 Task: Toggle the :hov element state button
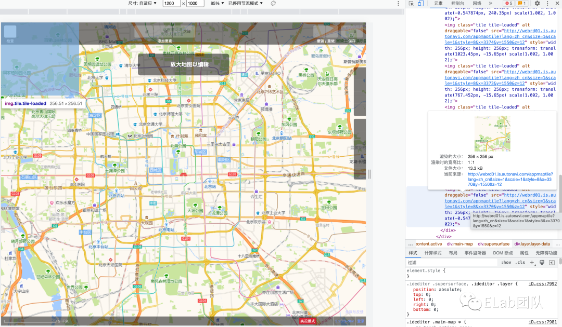coord(506,262)
